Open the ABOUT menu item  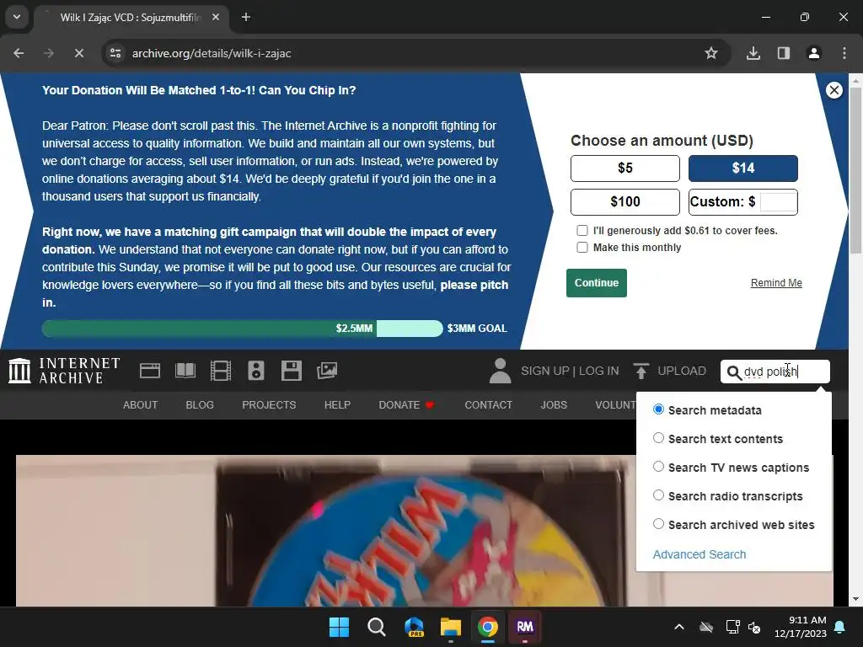[x=141, y=405]
